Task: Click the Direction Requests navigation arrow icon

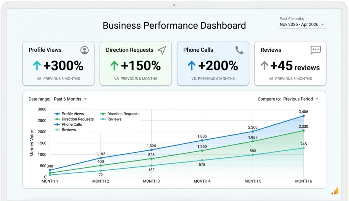Action: click(x=161, y=50)
